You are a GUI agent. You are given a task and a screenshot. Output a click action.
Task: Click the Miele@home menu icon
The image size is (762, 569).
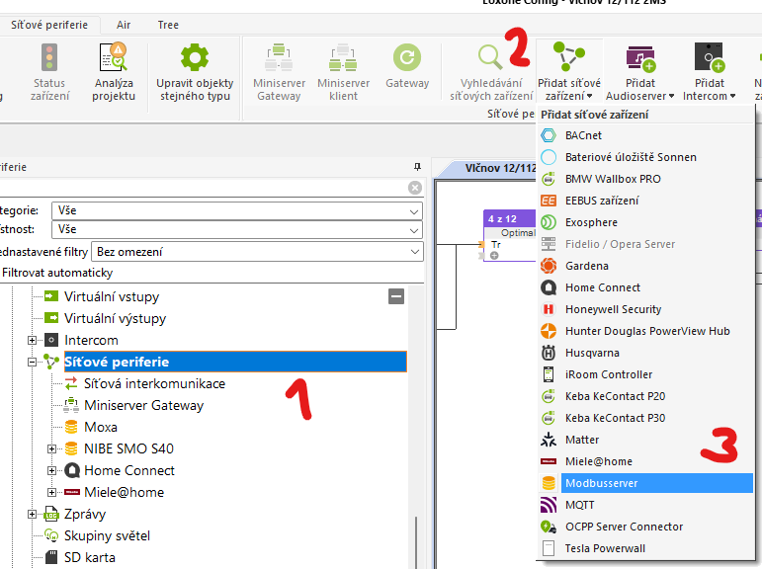549,461
